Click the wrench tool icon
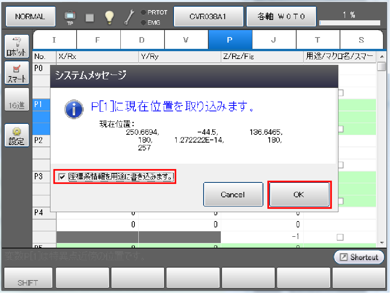This screenshot has width=390, height=293. pyautogui.click(x=129, y=17)
